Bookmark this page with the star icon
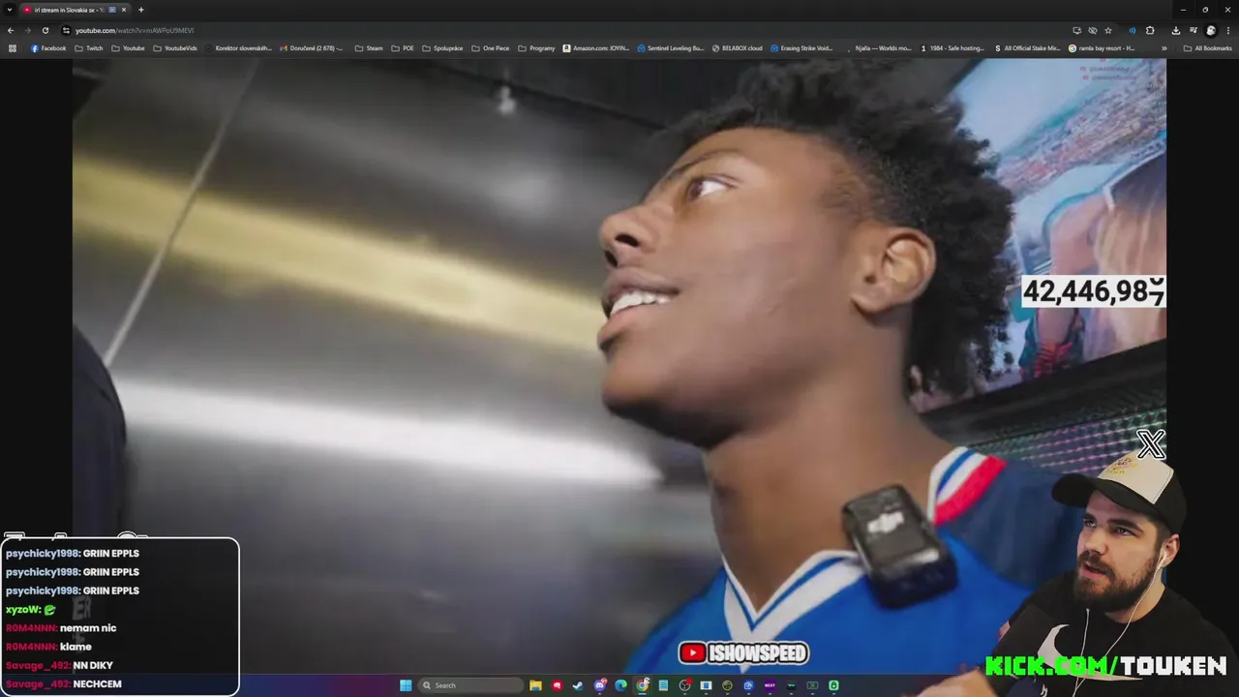Screen dimensions: 1239x697 1108,30
